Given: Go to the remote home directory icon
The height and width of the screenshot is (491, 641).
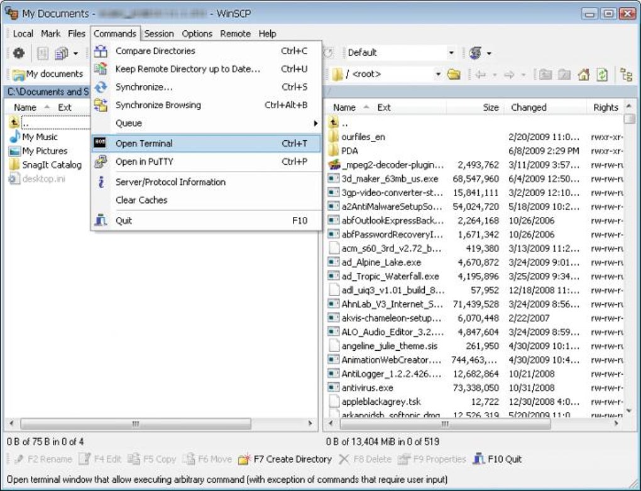Looking at the screenshot, I should point(583,74).
